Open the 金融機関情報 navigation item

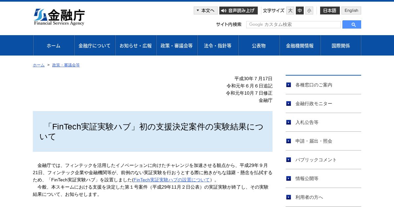point(300,45)
